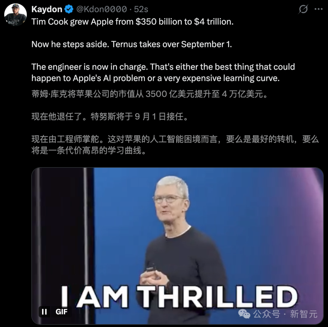
Task: Open the 52s timestamp permalink
Action: (141, 9)
